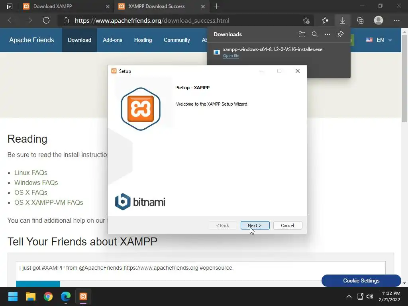Click the disabled Back button in Setup
Viewport: 408px width, 306px height.
(222, 226)
